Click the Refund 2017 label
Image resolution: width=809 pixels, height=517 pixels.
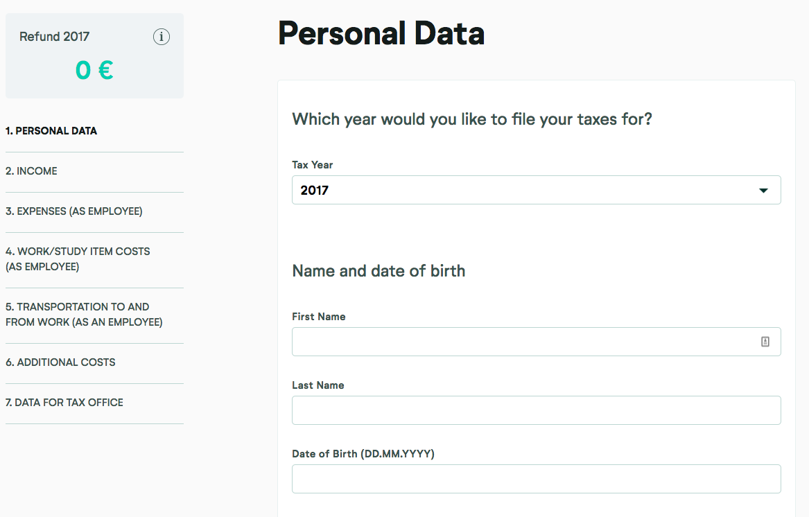point(54,37)
